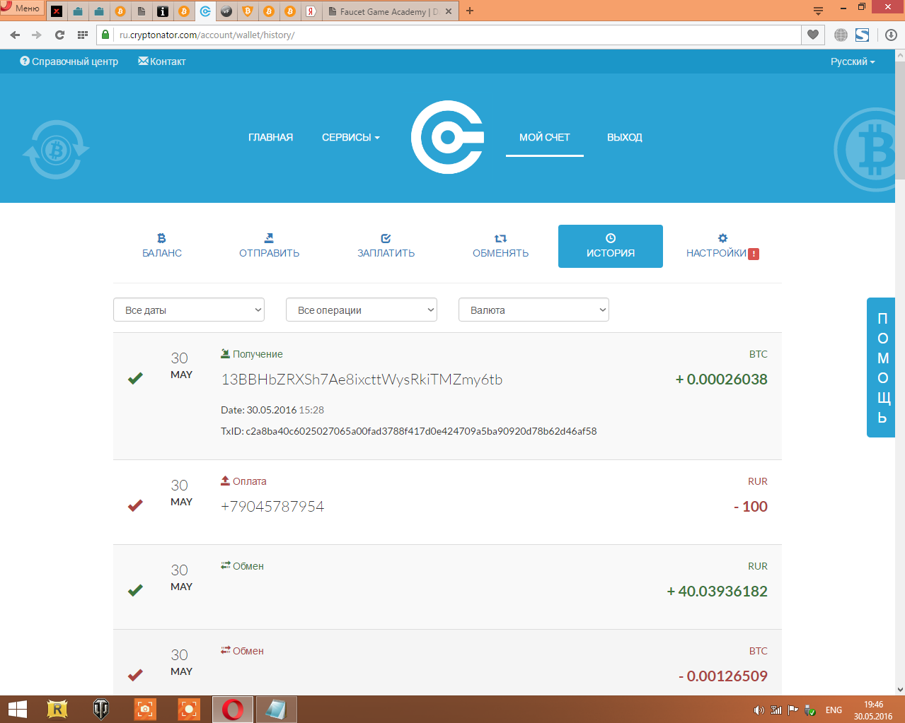
Task: Click the heart bookmark icon in address bar
Action: coord(813,35)
